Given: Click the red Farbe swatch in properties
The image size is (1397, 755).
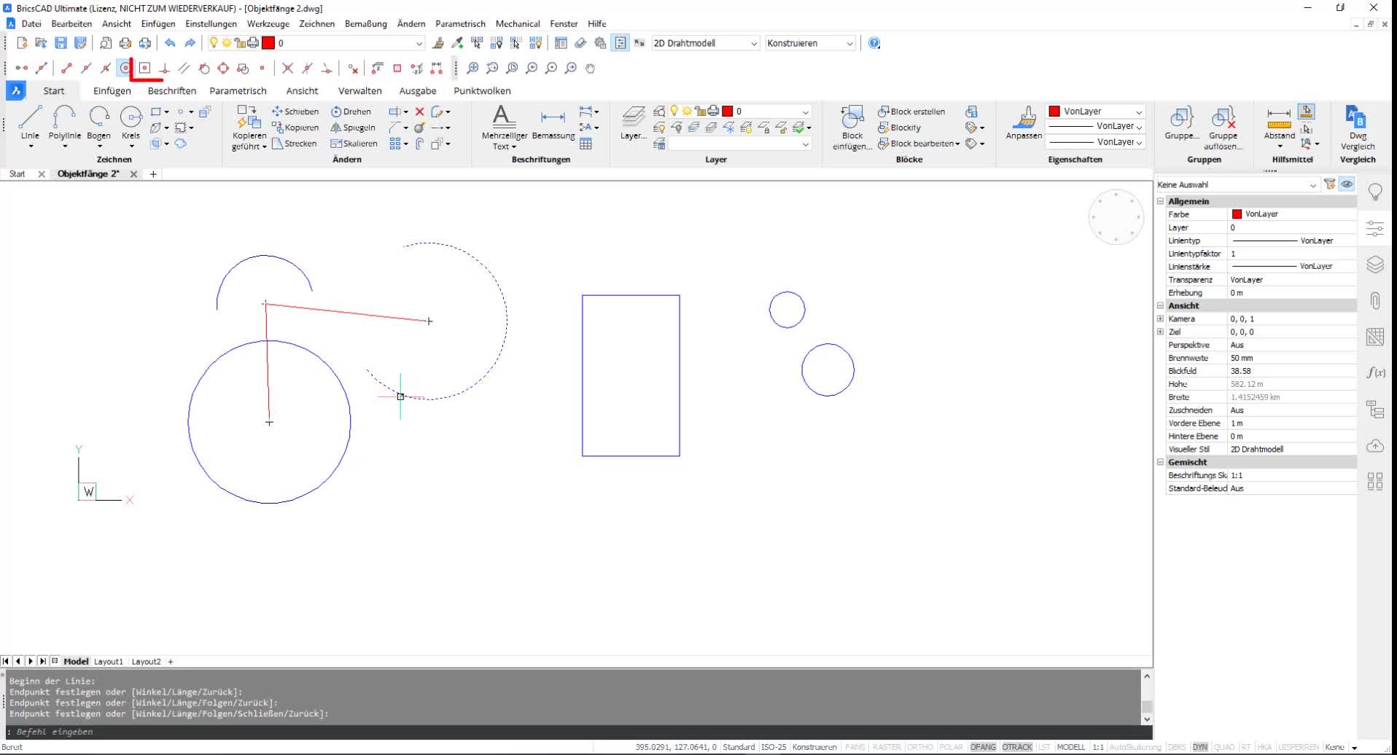Looking at the screenshot, I should (x=1237, y=214).
